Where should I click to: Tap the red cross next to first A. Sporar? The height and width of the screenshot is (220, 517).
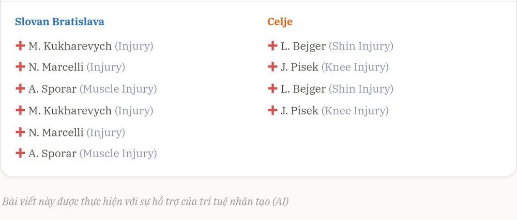pyautogui.click(x=20, y=89)
